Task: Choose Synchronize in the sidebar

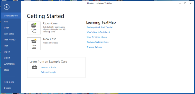Action: click(x=9, y=64)
